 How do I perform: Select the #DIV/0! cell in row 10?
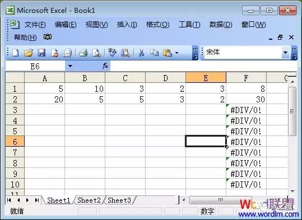[246, 184]
